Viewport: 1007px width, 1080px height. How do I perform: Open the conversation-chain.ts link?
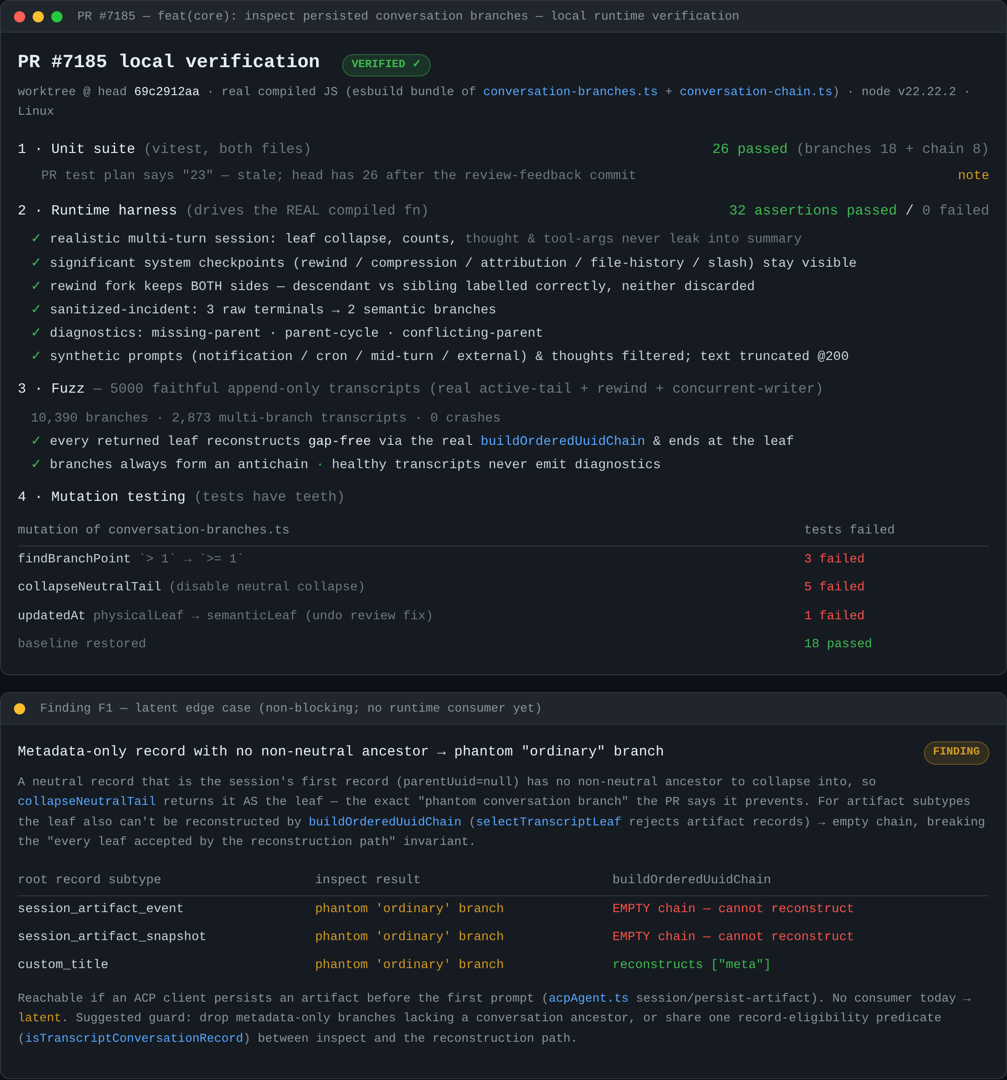pyautogui.click(x=756, y=91)
